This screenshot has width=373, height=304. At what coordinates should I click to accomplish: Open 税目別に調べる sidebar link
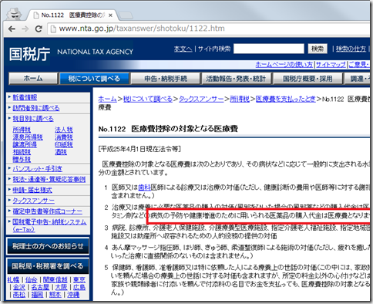click(33, 119)
